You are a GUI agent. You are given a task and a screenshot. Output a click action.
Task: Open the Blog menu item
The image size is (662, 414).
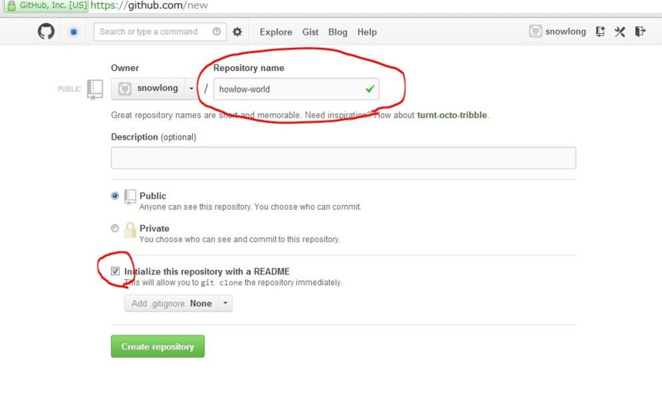point(338,32)
